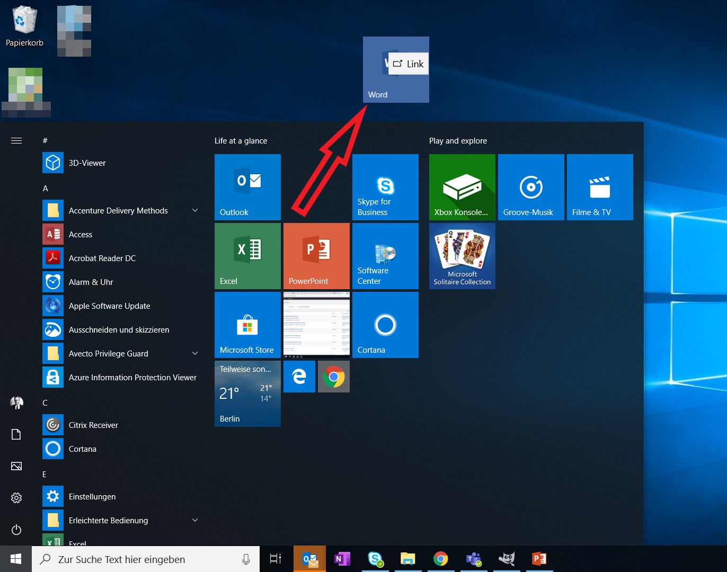Start Groove-Musik
The height and width of the screenshot is (572, 727).
point(531,187)
